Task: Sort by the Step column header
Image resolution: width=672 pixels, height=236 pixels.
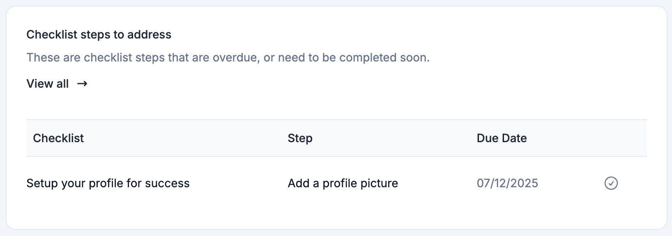Action: [x=300, y=138]
